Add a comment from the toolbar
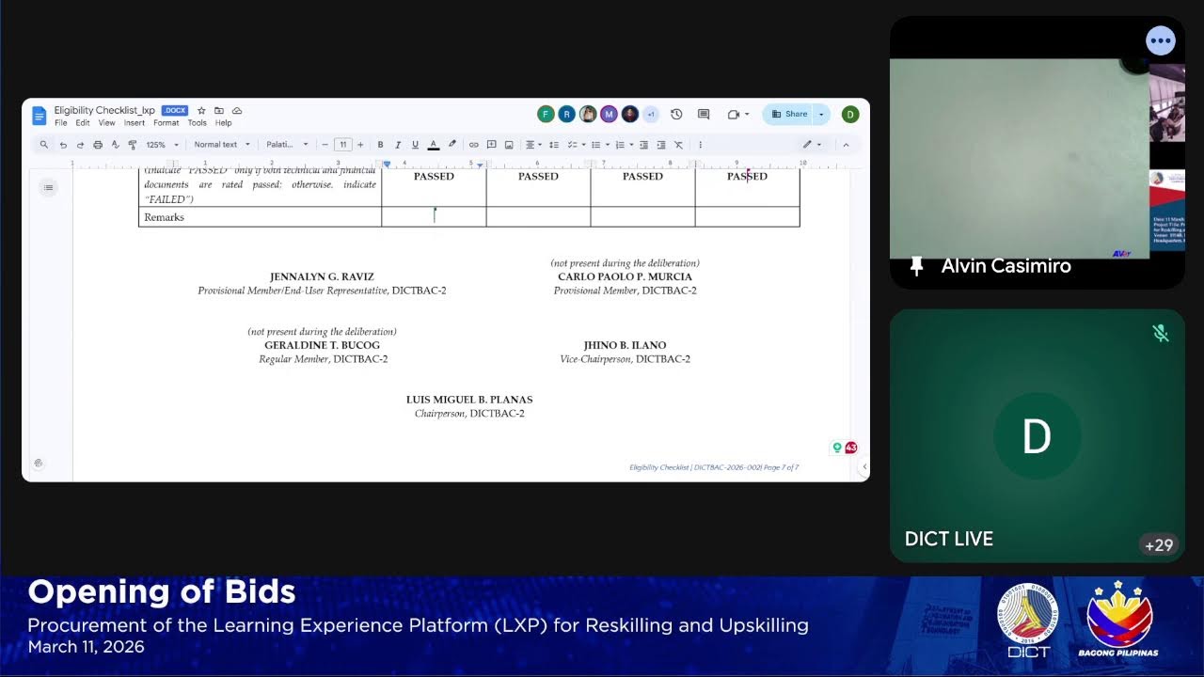Viewport: 1204px width, 677px height. click(491, 145)
